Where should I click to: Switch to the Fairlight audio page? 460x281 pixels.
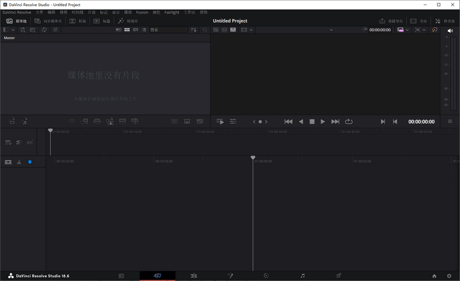[302, 275]
